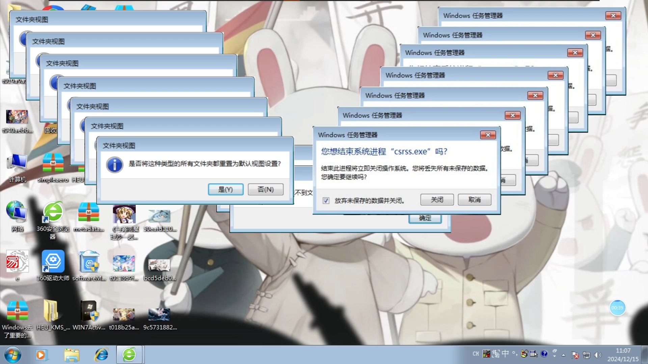
Task: Click 否(N) in the 文件夹视图 dialog
Action: pyautogui.click(x=266, y=189)
